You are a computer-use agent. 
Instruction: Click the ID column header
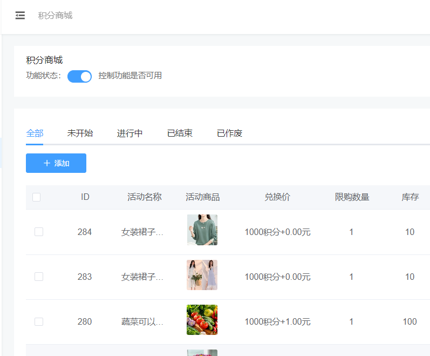tap(85, 197)
